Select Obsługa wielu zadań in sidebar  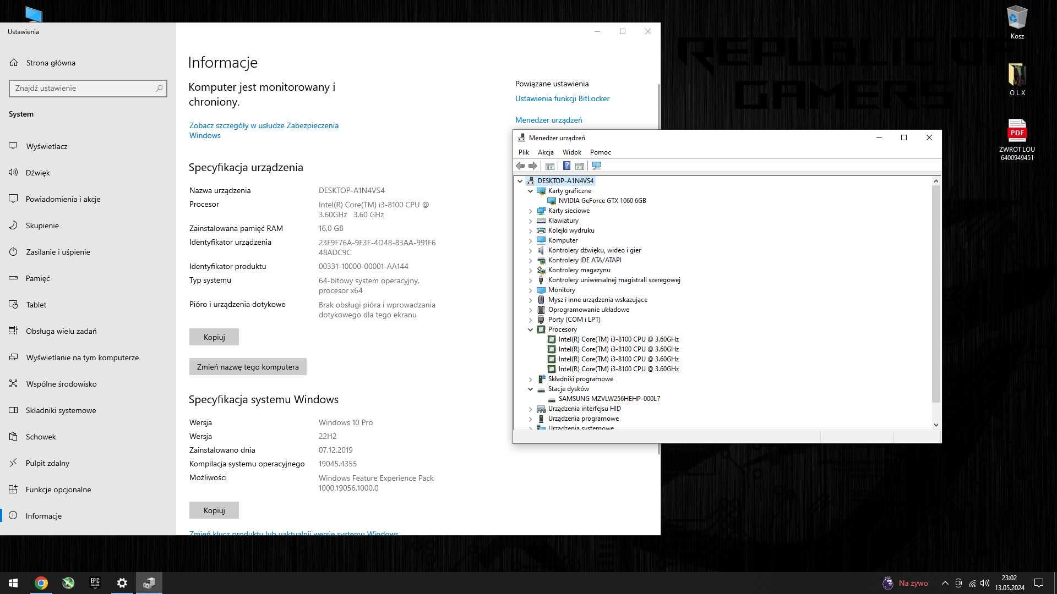tap(88, 331)
